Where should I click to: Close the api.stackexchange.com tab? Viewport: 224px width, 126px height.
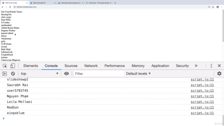(x=83, y=3)
